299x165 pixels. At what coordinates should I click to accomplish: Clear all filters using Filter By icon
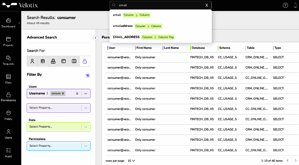(x=88, y=75)
